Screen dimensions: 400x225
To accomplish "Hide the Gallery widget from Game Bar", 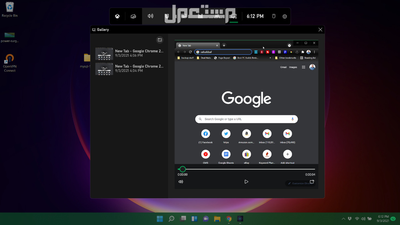I will tap(234, 16).
